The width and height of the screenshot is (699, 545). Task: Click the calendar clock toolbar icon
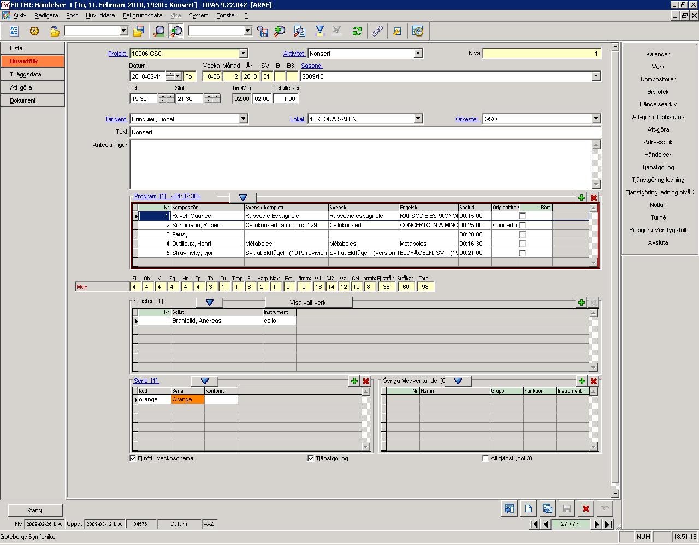418,31
